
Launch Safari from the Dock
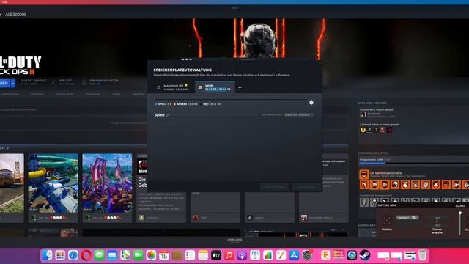click(73, 255)
